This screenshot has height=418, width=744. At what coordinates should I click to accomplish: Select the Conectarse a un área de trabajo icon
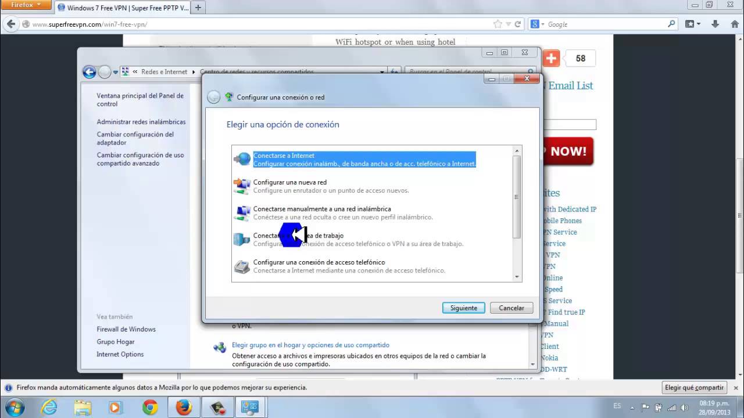[242, 239]
